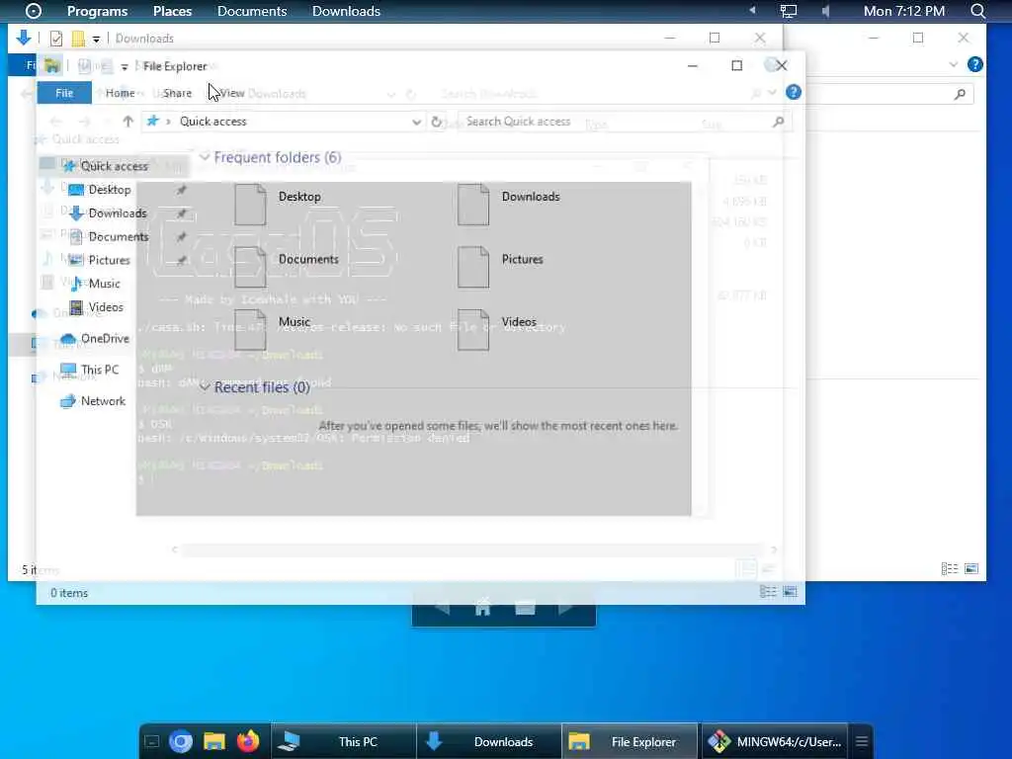Open the Share ribbon tab
This screenshot has height=759, width=1012.
coord(177,93)
